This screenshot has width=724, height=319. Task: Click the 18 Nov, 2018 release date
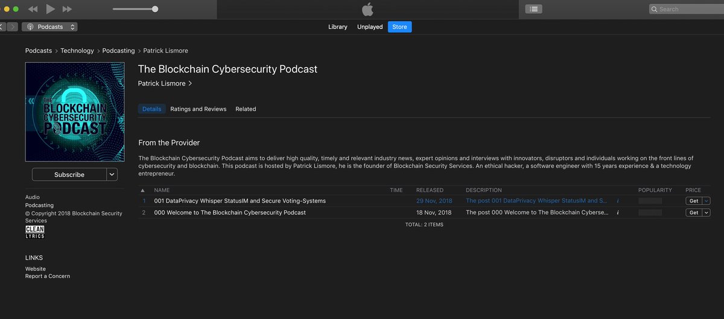[x=434, y=212]
